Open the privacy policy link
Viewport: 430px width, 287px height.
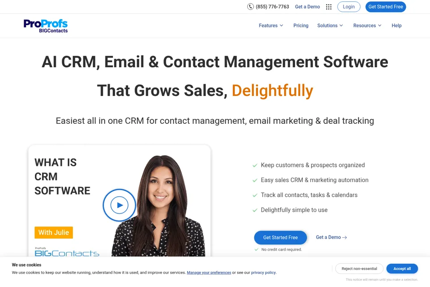click(x=263, y=273)
